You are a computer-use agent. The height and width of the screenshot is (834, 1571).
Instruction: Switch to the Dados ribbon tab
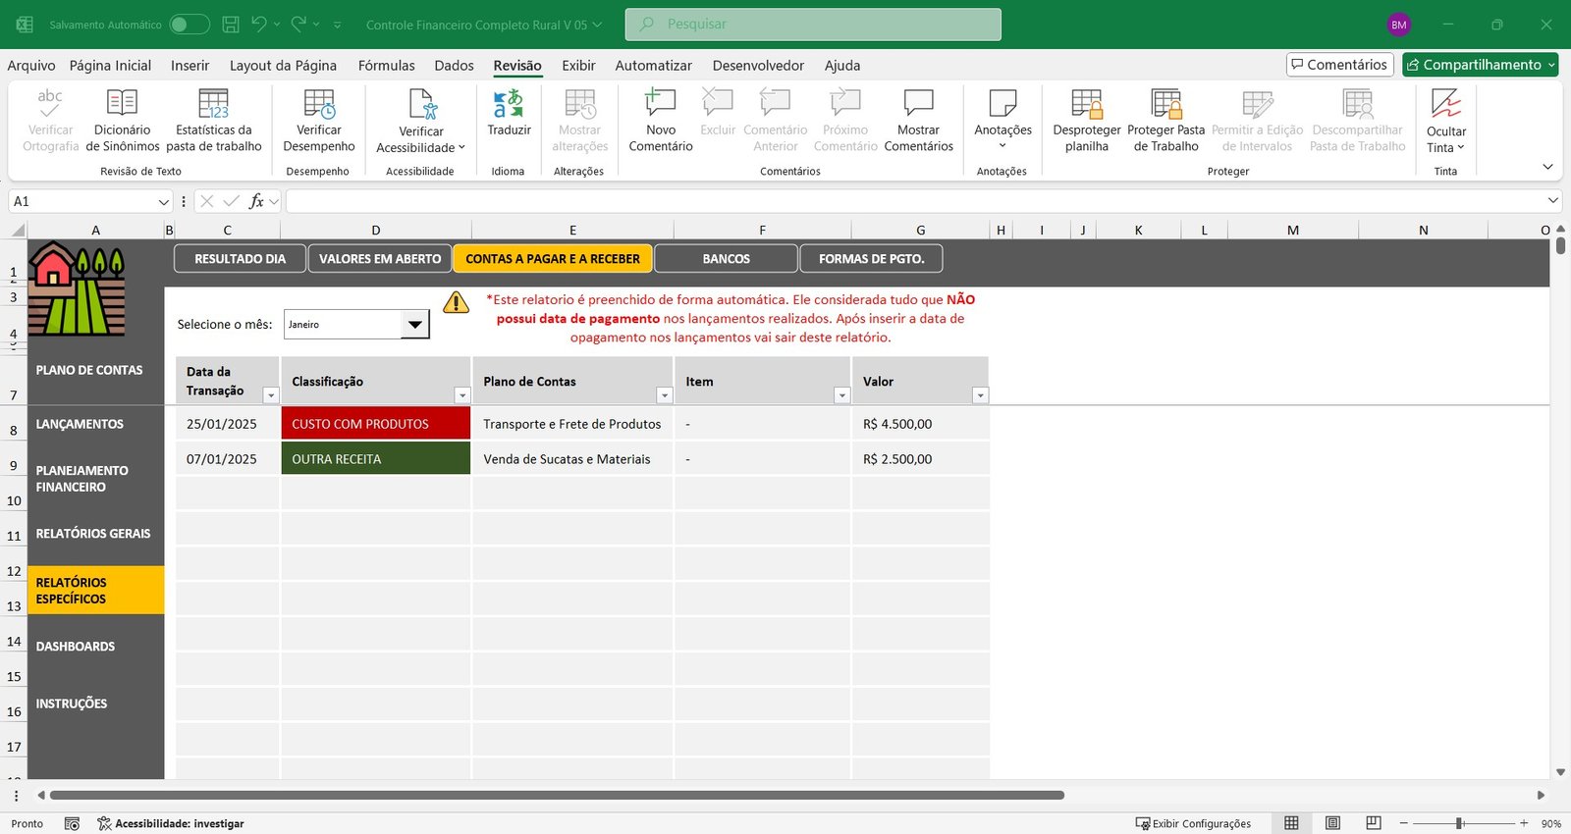pyautogui.click(x=454, y=66)
